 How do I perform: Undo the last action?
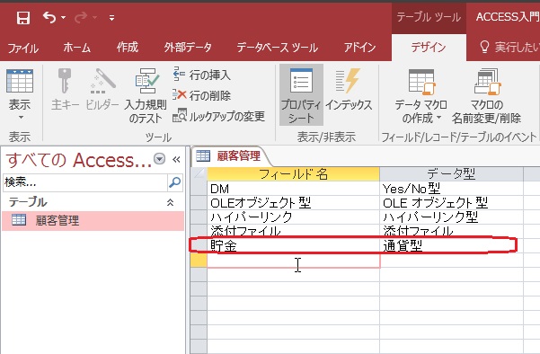tap(49, 18)
